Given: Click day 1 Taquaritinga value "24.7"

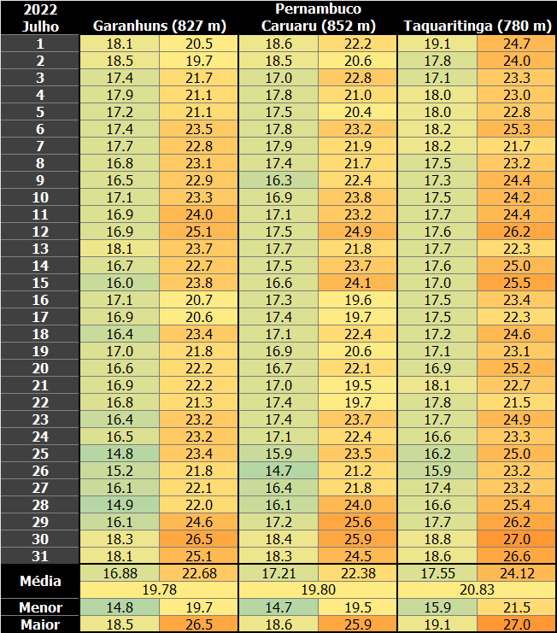Looking at the screenshot, I should pyautogui.click(x=517, y=44).
